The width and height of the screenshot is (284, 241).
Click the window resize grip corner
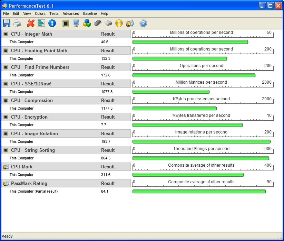click(280, 238)
